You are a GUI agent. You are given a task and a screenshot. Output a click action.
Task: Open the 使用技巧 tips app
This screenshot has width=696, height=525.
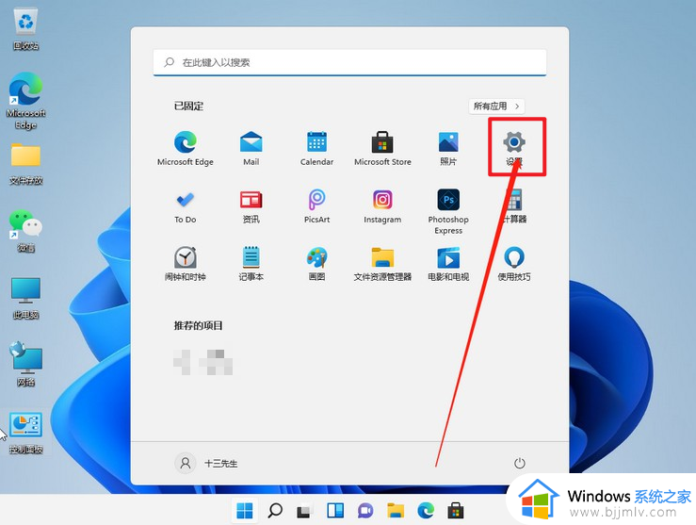pos(514,263)
